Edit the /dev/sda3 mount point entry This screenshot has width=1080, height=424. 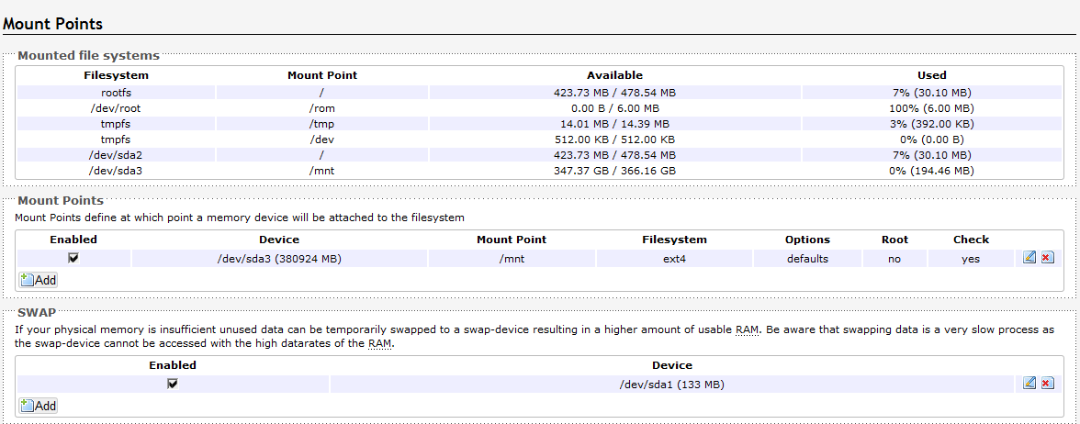pos(1029,258)
